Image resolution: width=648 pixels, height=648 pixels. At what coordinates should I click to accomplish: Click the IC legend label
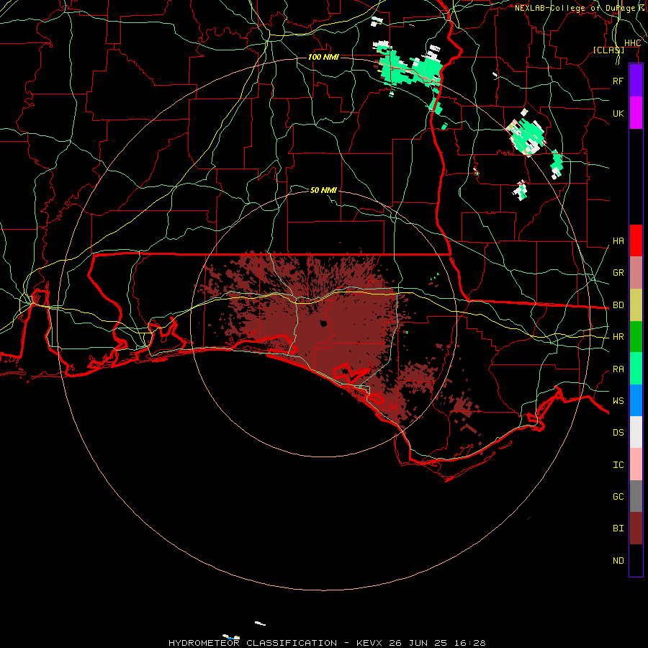(x=618, y=465)
